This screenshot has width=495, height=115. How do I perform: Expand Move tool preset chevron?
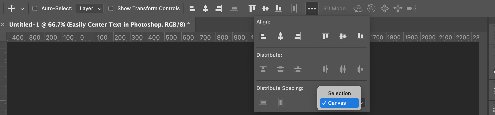click(x=22, y=9)
